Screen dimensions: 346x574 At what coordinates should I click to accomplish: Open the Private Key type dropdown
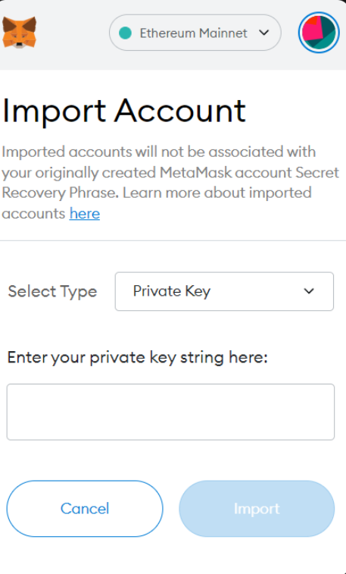click(224, 291)
